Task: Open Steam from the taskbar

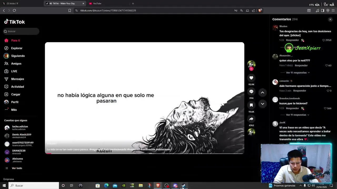Action: pos(184,186)
